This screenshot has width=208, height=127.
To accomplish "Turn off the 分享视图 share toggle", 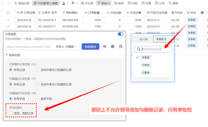I will point(121,34).
